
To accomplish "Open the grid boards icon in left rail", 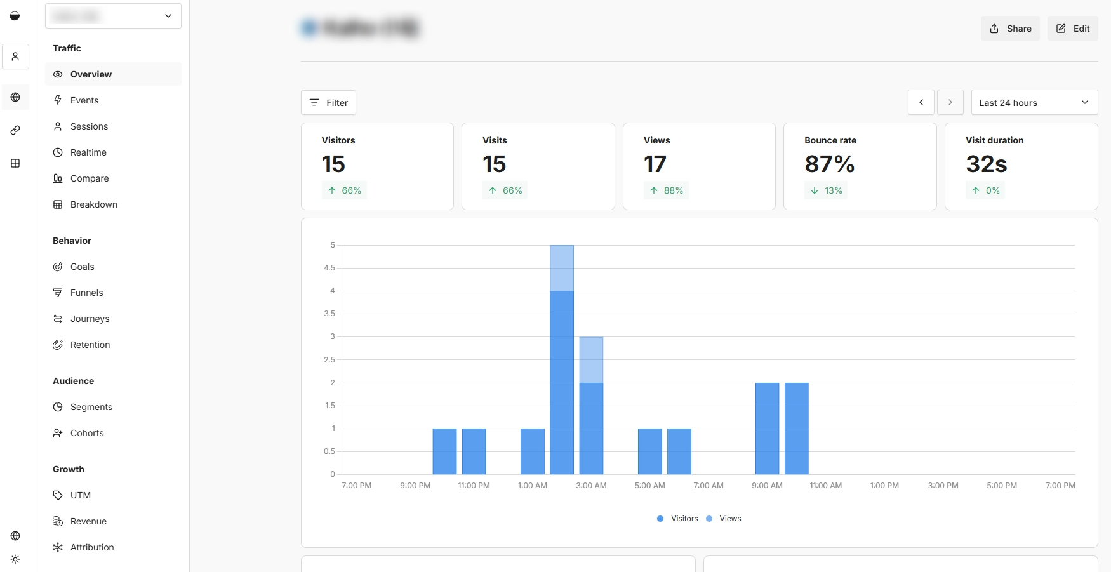I will coord(15,163).
